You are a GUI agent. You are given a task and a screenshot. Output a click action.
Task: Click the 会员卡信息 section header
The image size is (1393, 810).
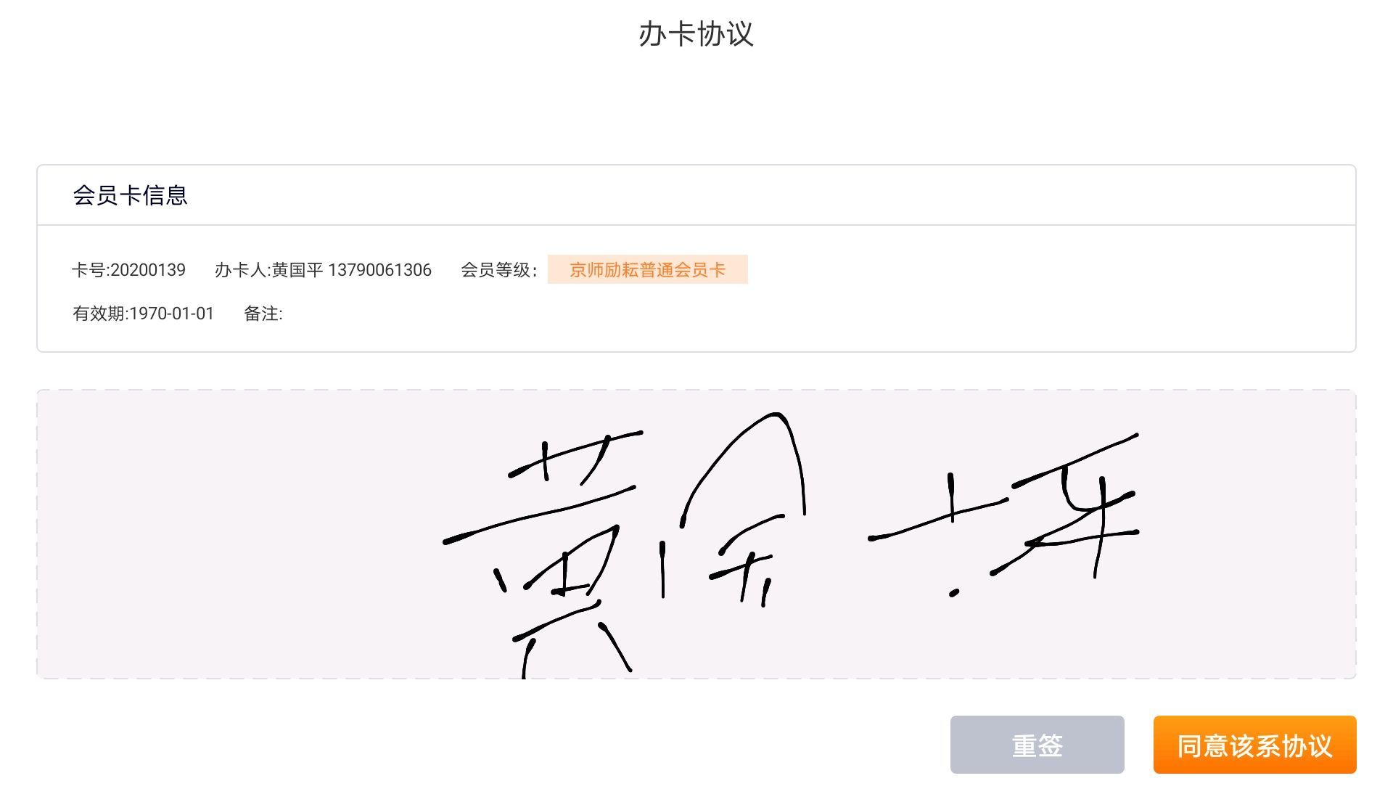click(x=130, y=195)
